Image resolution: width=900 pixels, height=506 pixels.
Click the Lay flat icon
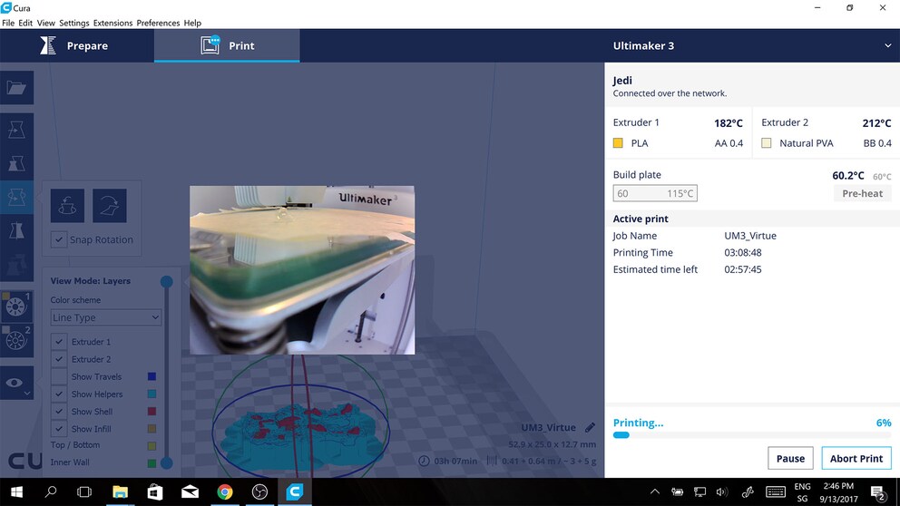pos(110,205)
